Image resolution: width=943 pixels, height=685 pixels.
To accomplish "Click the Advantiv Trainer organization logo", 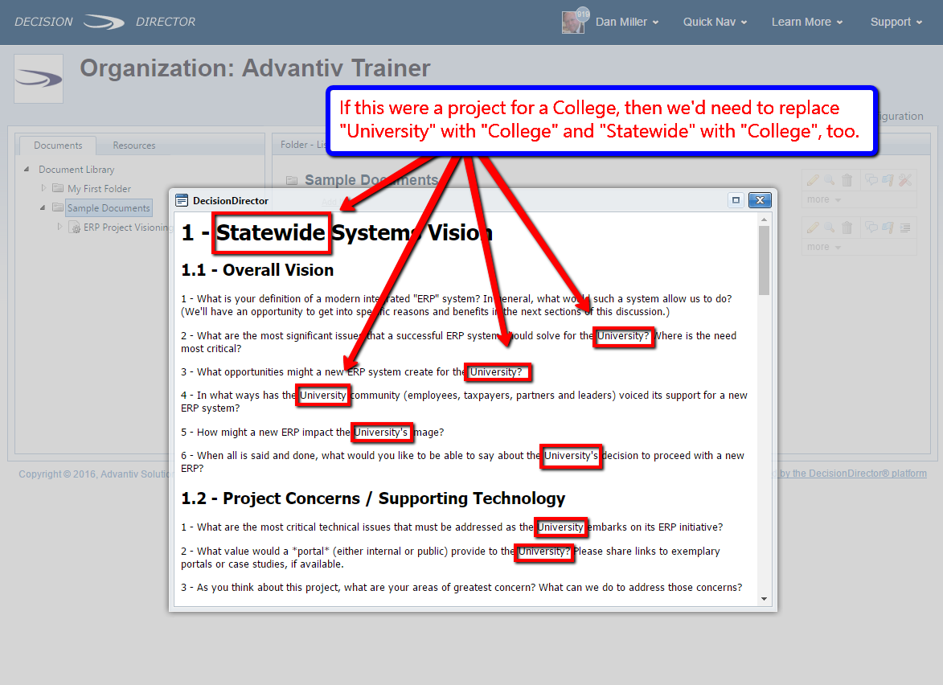I will tap(39, 79).
